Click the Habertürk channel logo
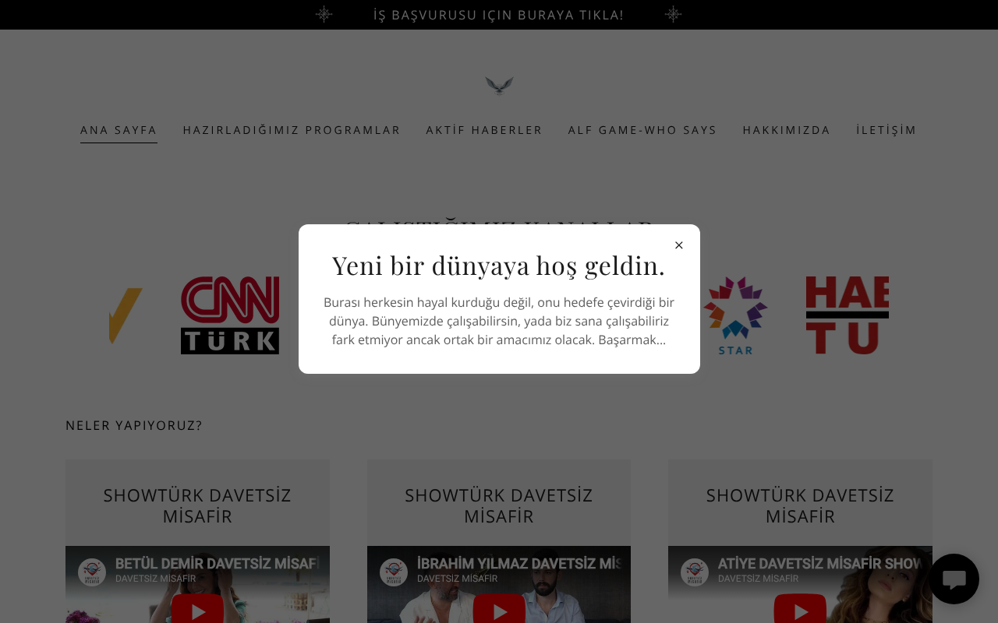Image resolution: width=998 pixels, height=623 pixels. [x=847, y=315]
